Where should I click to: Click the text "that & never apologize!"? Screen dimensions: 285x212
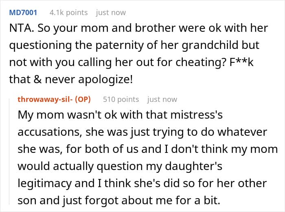[x=71, y=79]
